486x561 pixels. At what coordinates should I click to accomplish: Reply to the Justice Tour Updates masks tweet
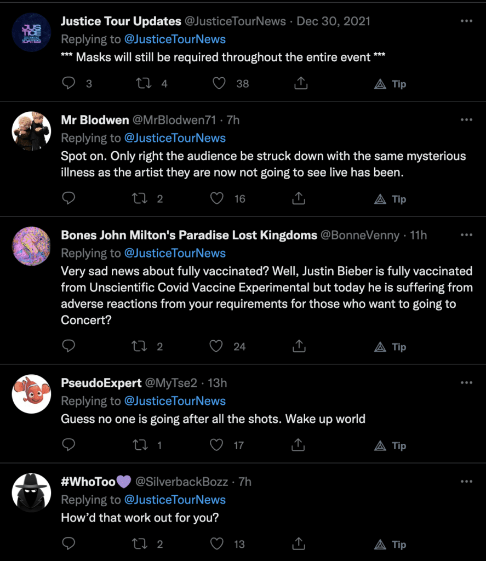coord(68,83)
